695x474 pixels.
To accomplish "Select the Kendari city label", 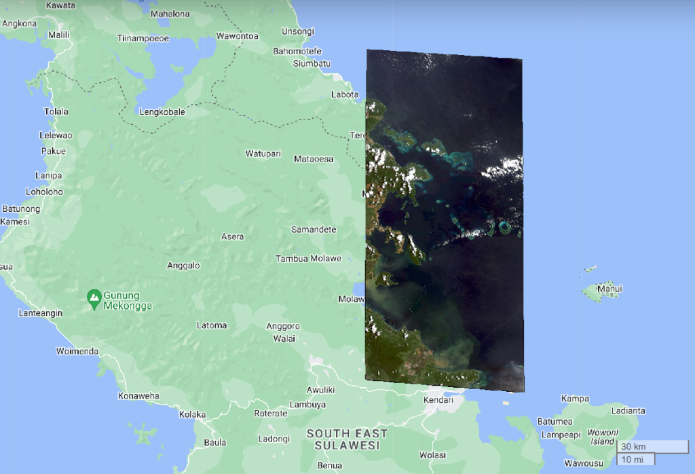I will pyautogui.click(x=438, y=400).
